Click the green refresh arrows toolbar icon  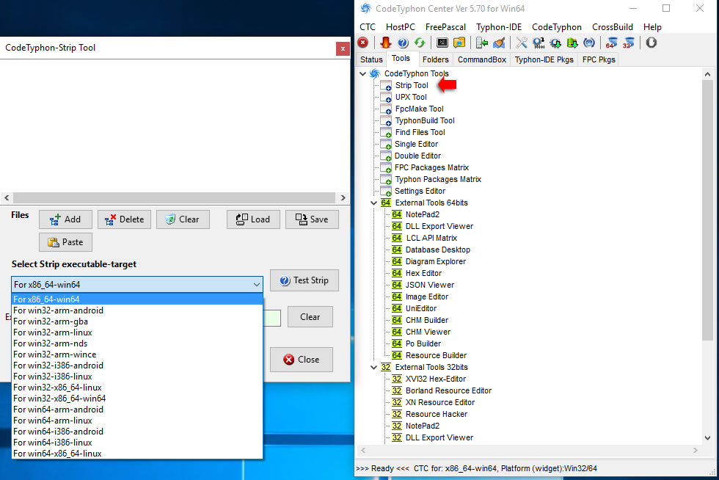[420, 43]
